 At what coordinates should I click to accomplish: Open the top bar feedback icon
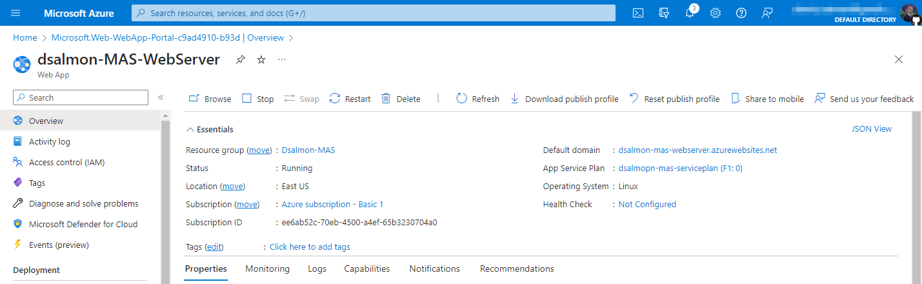[x=767, y=13]
